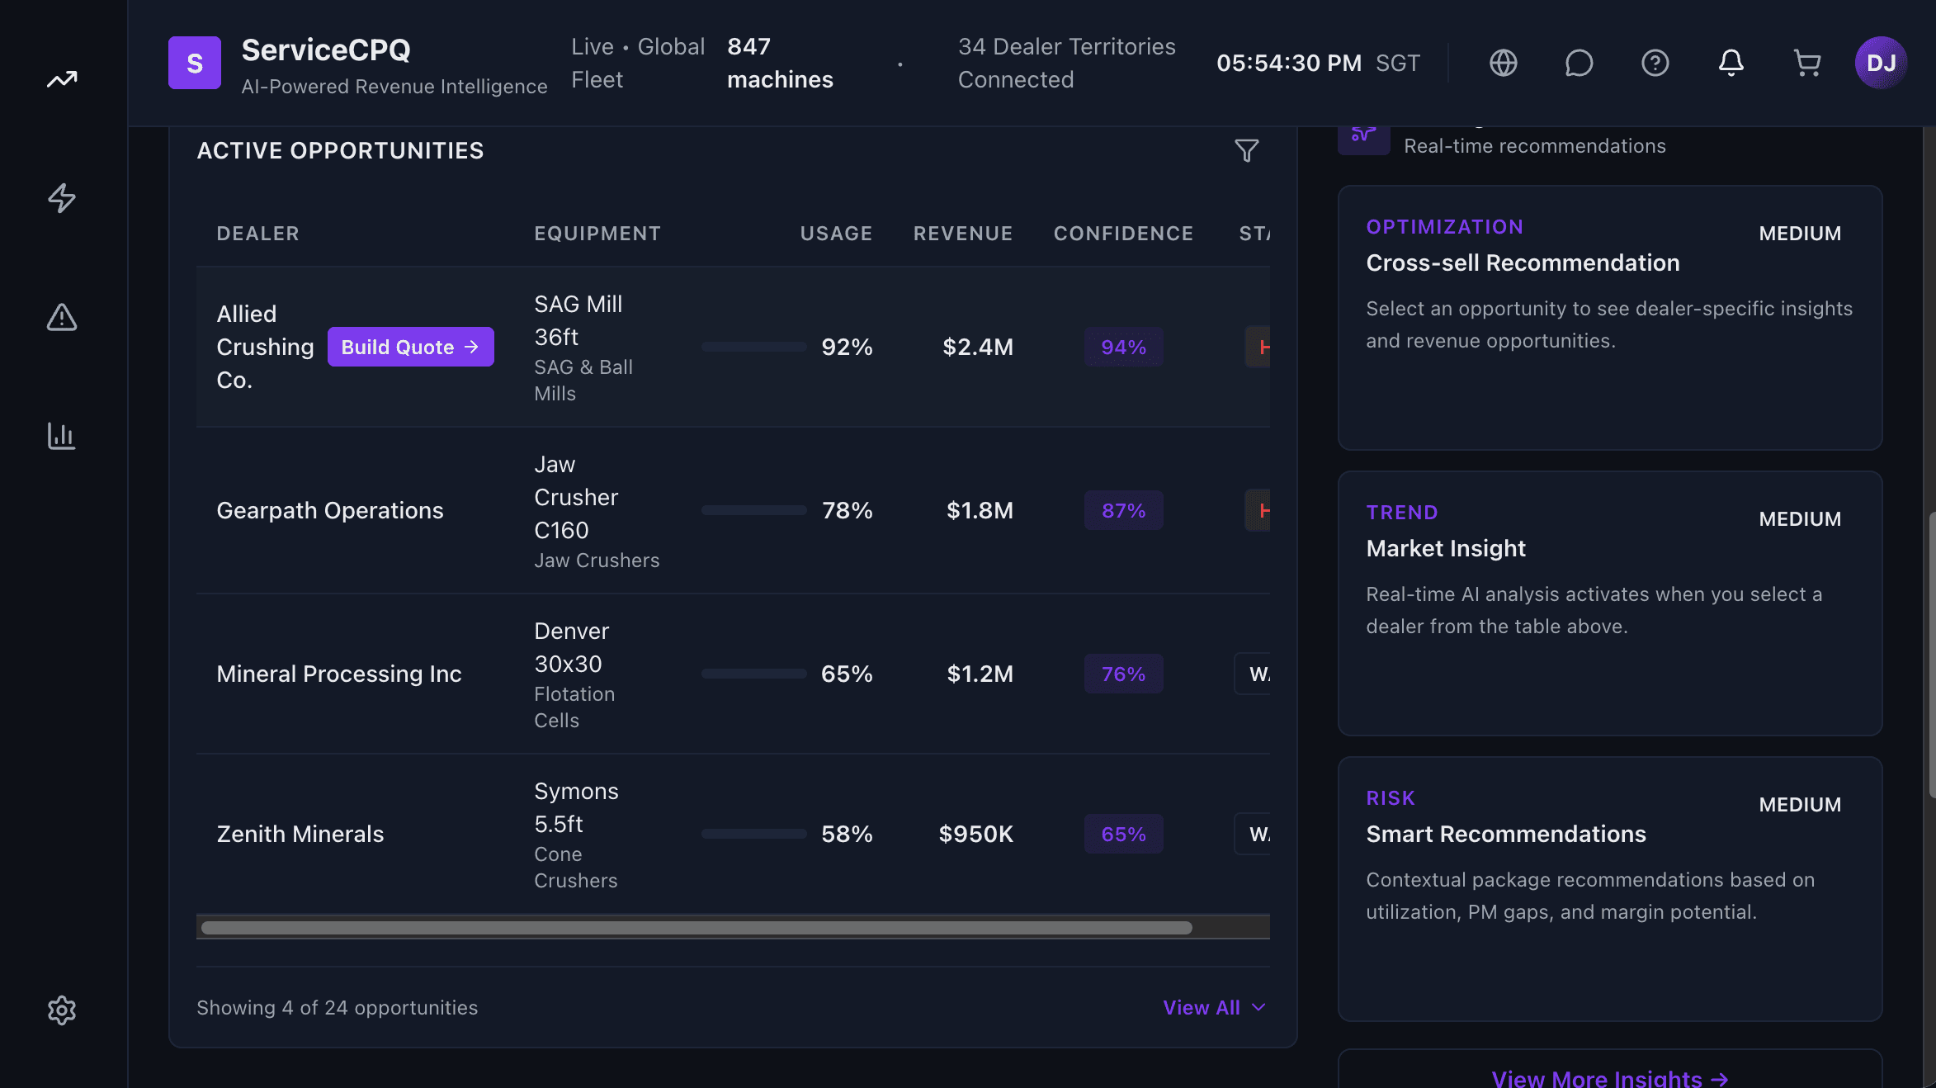Open the alerts triangle sidebar icon

click(62, 317)
